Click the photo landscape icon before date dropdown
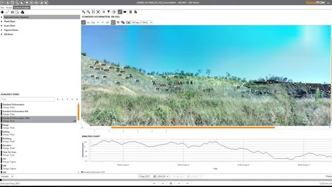This screenshot has height=187, width=332. click(128, 22)
